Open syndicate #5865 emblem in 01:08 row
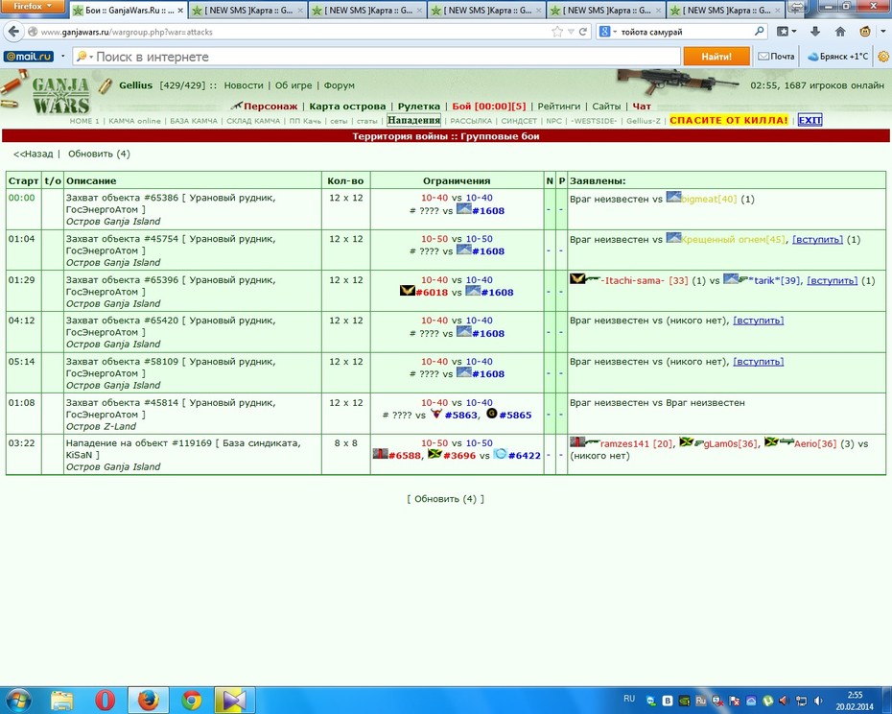This screenshot has height=714, width=892. [x=491, y=414]
